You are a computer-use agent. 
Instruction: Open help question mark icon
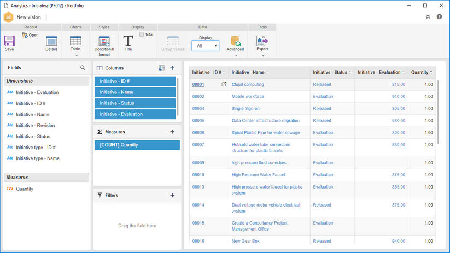pyautogui.click(x=440, y=16)
